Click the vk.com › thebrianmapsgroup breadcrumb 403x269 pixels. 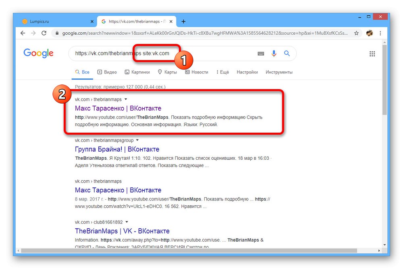[x=104, y=140]
